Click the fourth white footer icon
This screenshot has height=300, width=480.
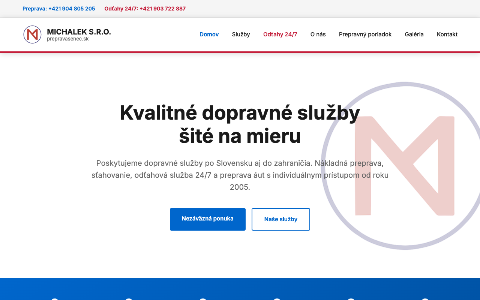[x=277, y=299]
